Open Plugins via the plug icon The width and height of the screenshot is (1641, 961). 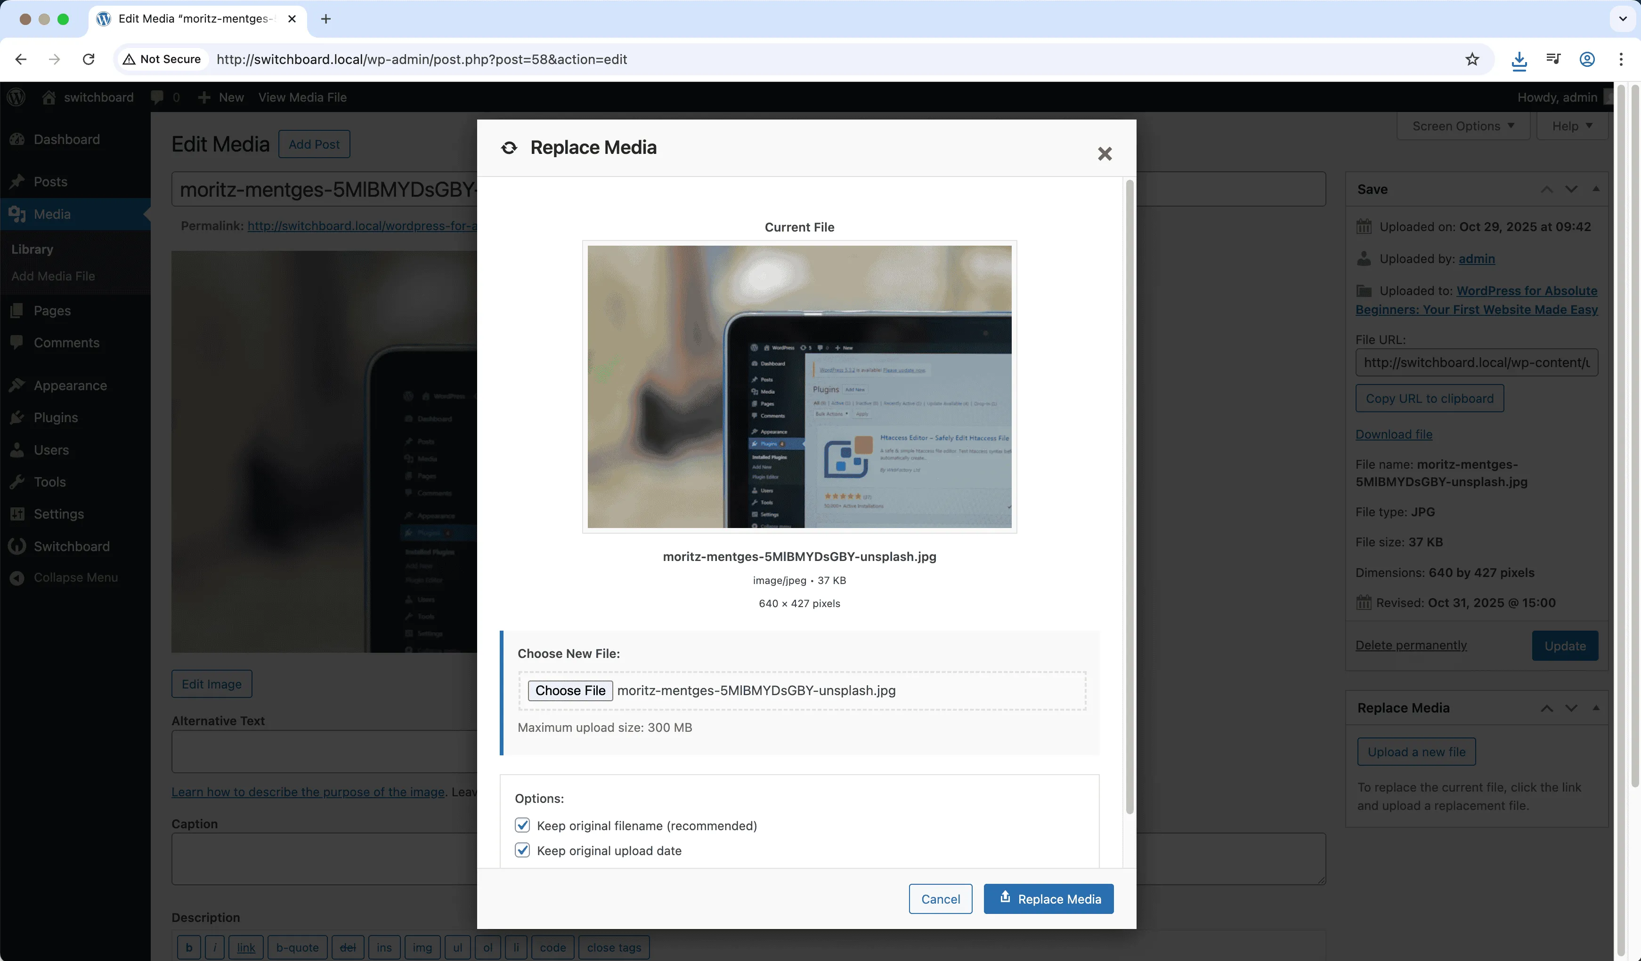point(17,417)
